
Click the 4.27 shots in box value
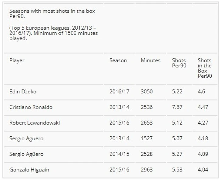203,123
